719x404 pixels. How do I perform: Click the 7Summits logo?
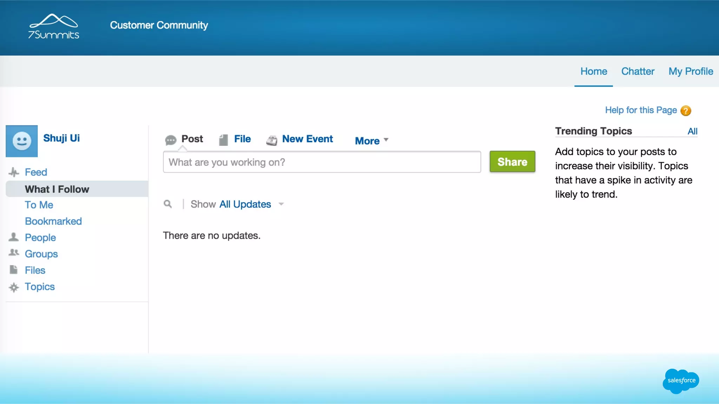pyautogui.click(x=54, y=26)
